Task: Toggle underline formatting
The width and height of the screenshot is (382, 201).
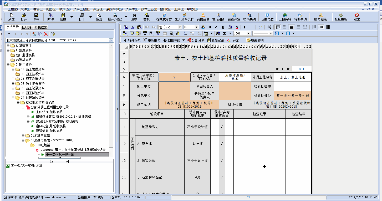Action: tap(223, 27)
